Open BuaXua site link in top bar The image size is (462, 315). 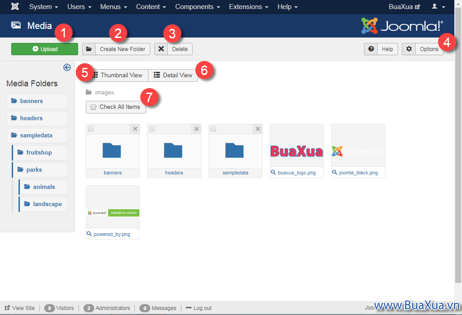404,6
